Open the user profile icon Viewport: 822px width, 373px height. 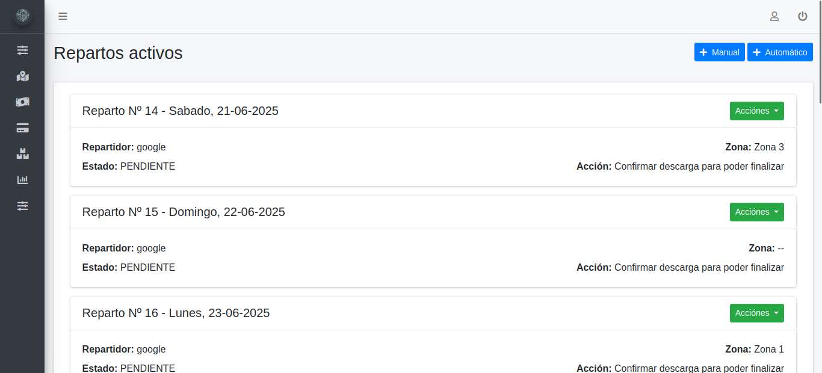click(774, 16)
